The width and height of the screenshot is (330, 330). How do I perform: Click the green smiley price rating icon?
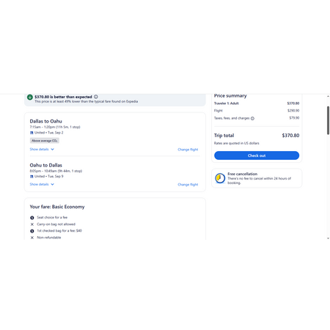30,97
